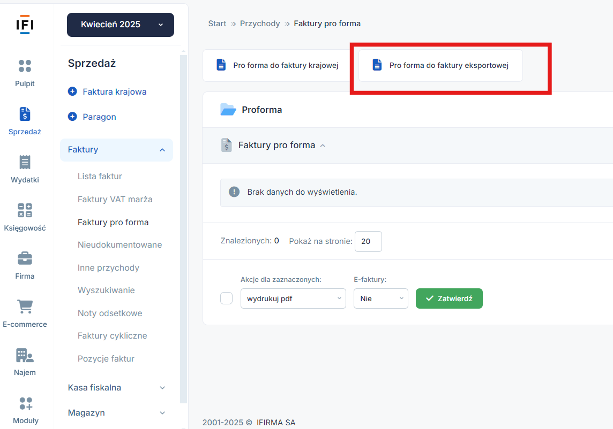Open Inne przychody menu item
The image size is (613, 429).
click(x=108, y=268)
